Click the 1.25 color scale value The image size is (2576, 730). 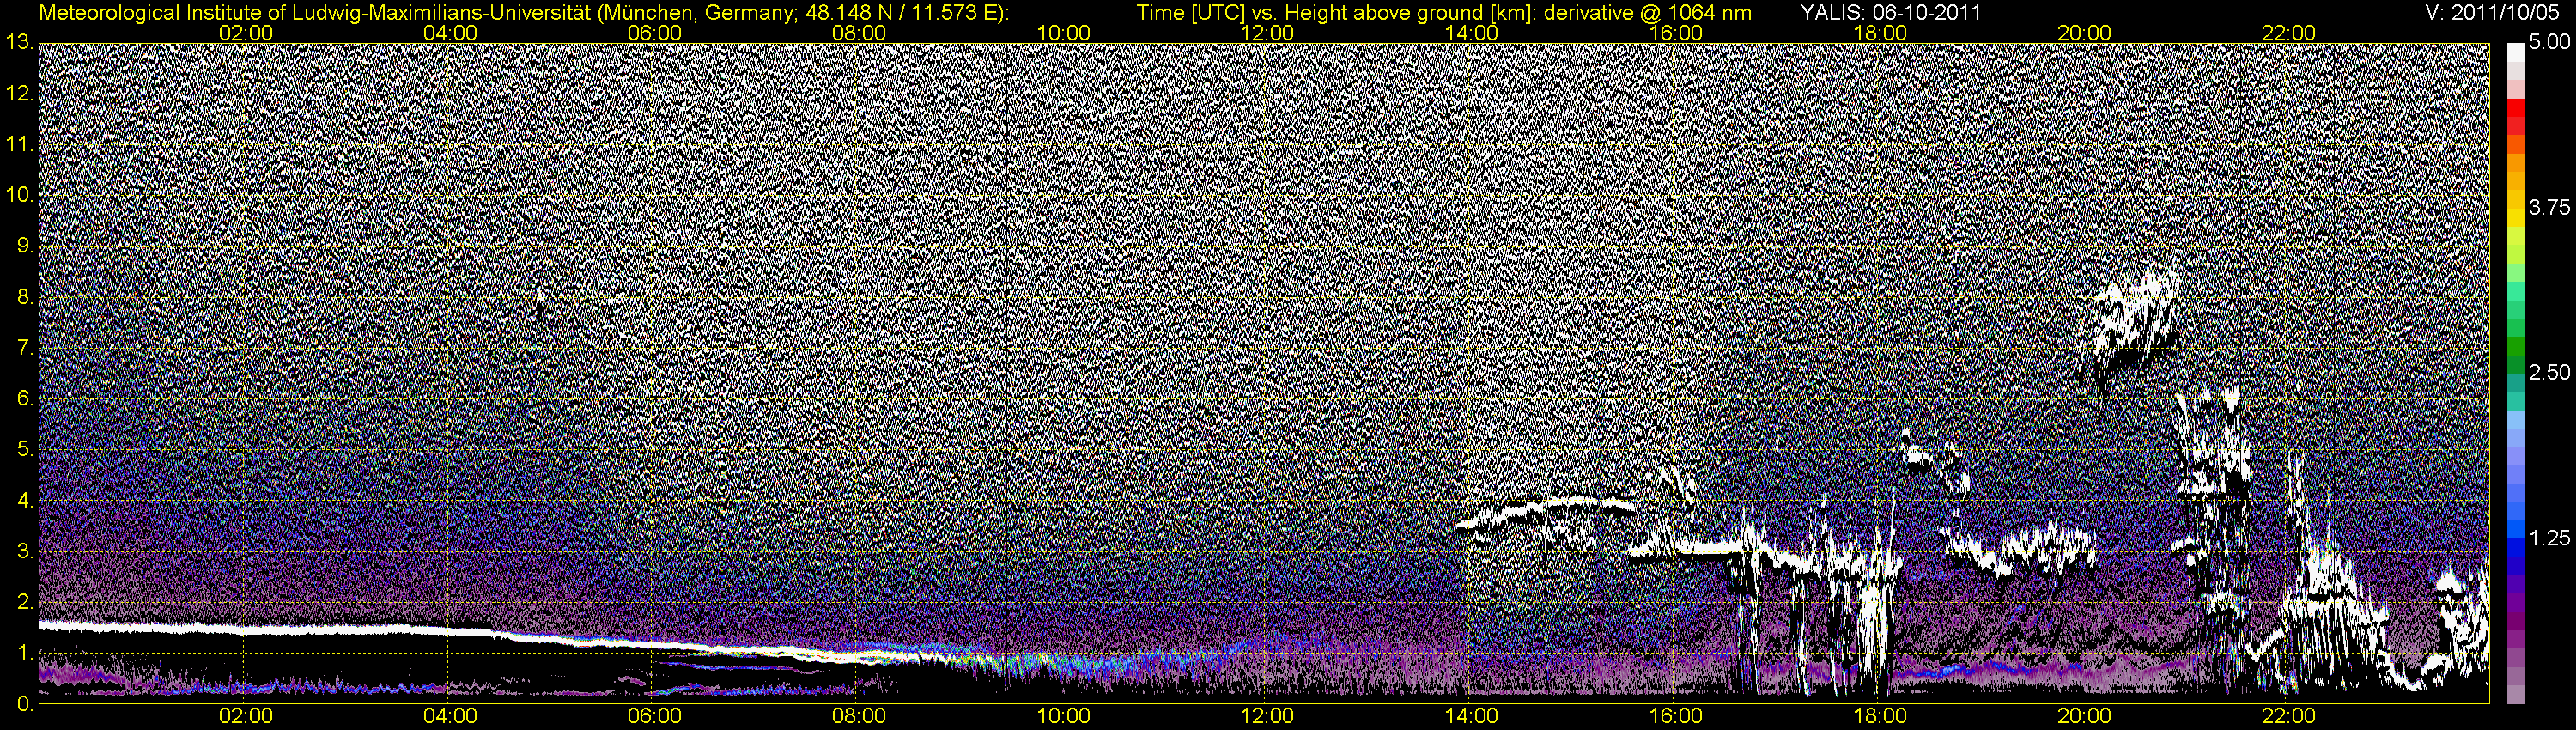(x=2549, y=538)
